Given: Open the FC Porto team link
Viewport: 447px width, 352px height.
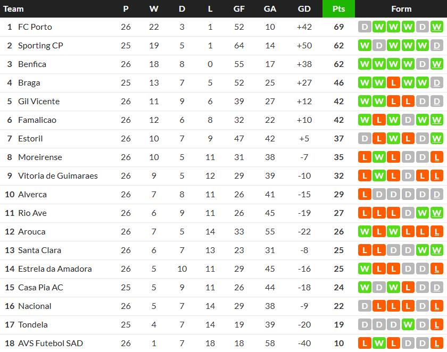Looking at the screenshot, I should [x=35, y=27].
